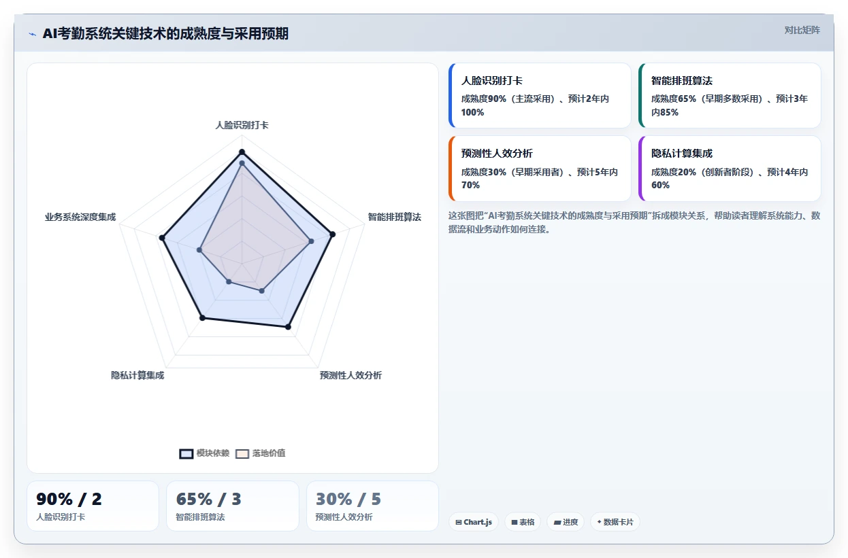The image size is (848, 558).
Task: Select the 预测性人效分析 info card
Action: (x=540, y=169)
